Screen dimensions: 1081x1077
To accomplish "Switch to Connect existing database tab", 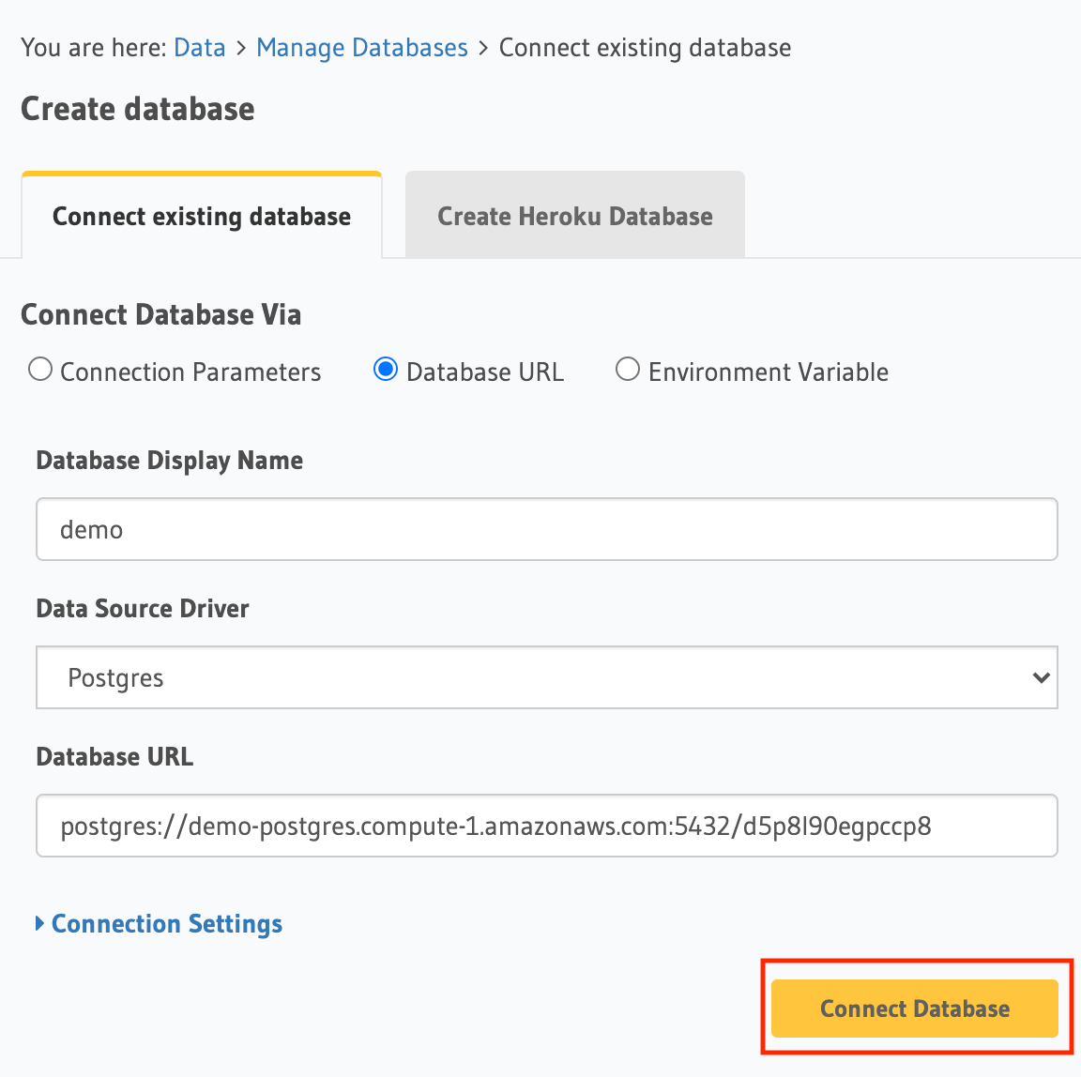I will click(x=202, y=217).
